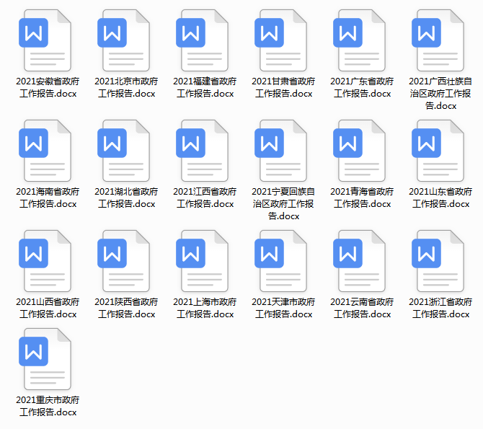Click the 2021山东省政府工作报告.docx icon

coord(440,151)
